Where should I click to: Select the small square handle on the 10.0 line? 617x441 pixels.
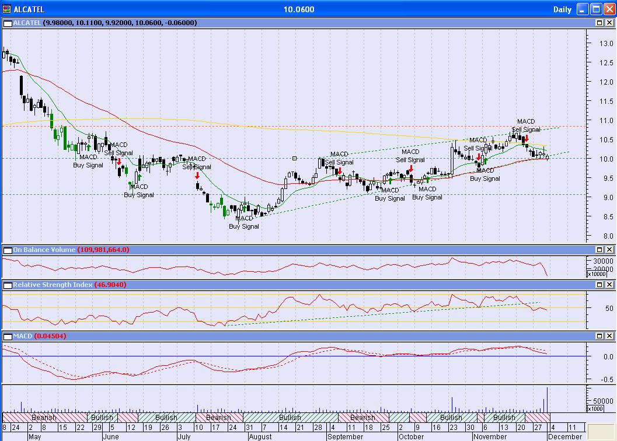pos(294,159)
